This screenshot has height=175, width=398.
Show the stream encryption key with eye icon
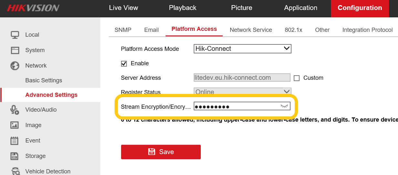(284, 106)
